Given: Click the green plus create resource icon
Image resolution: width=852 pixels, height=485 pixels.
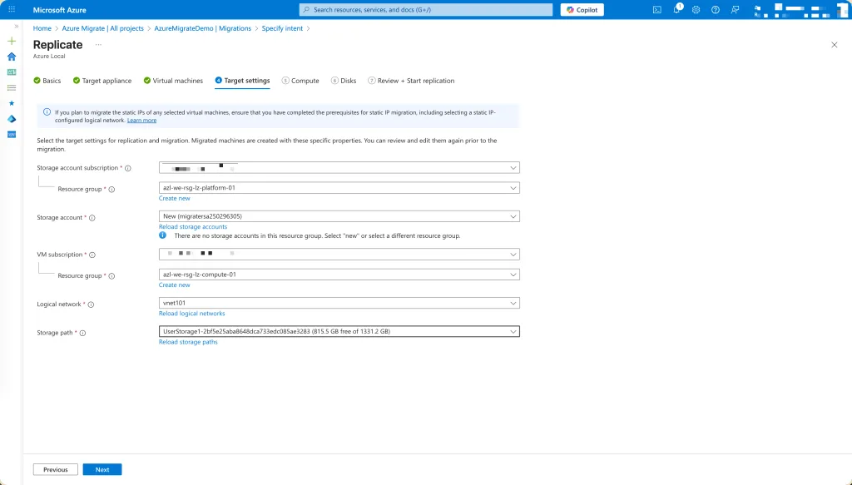Looking at the screenshot, I should pos(12,41).
